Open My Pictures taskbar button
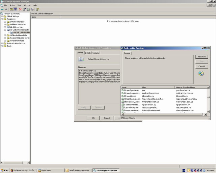Image resolution: width=216 pixels, height=173 pixels. click(x=51, y=171)
